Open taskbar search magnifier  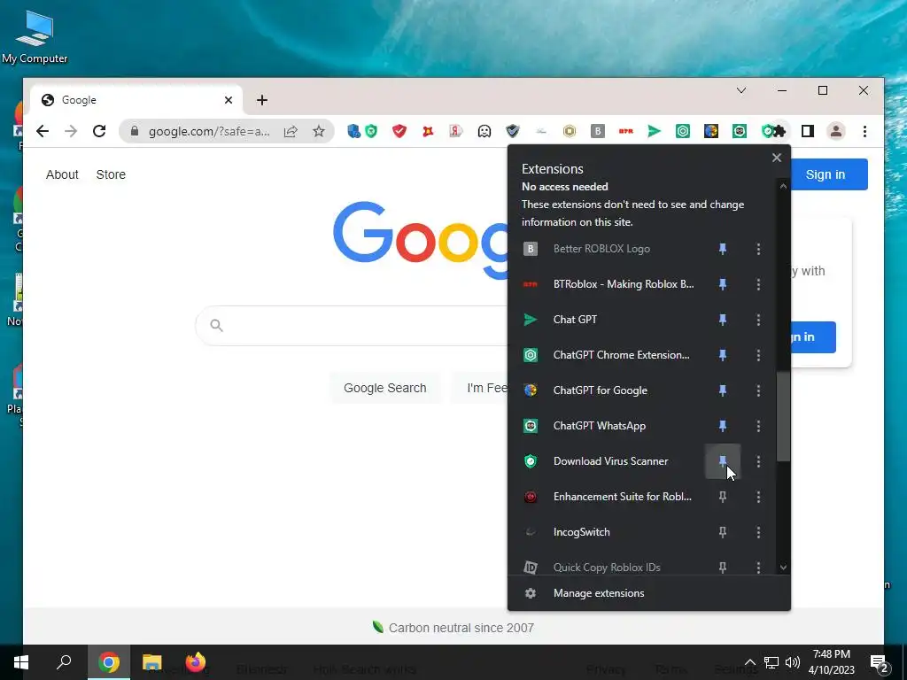tap(64, 662)
